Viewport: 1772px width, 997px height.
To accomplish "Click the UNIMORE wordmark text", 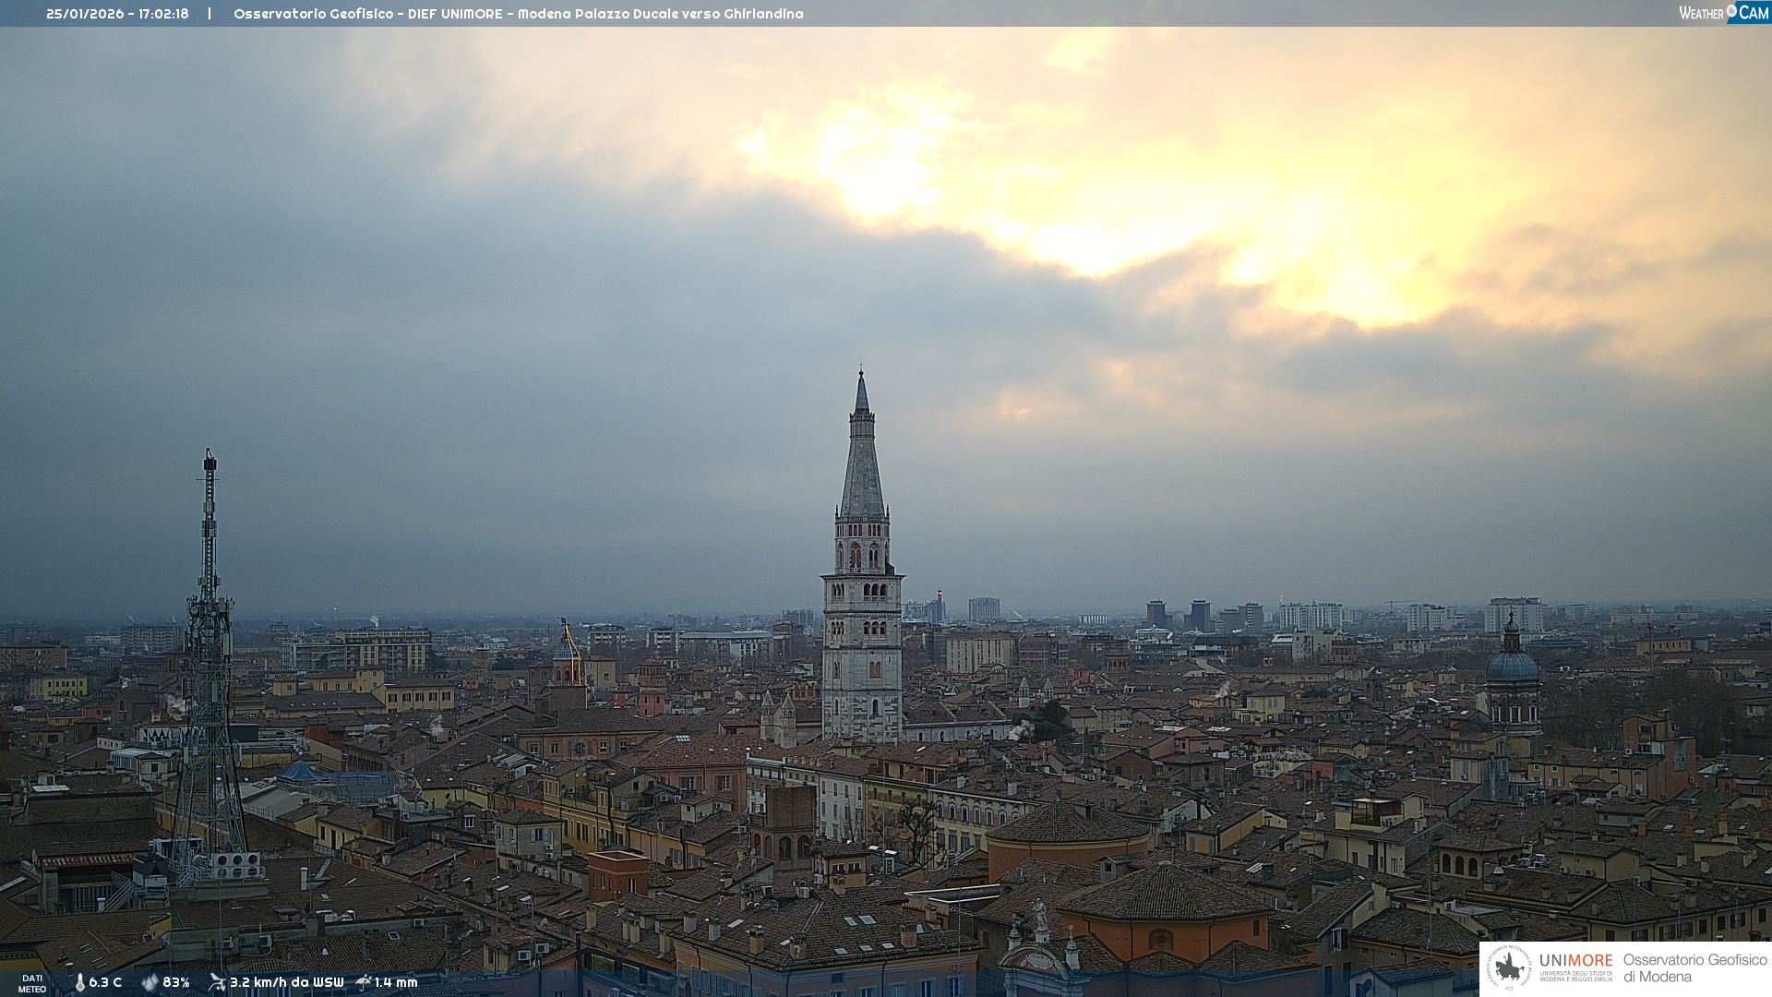I will coord(1575,960).
